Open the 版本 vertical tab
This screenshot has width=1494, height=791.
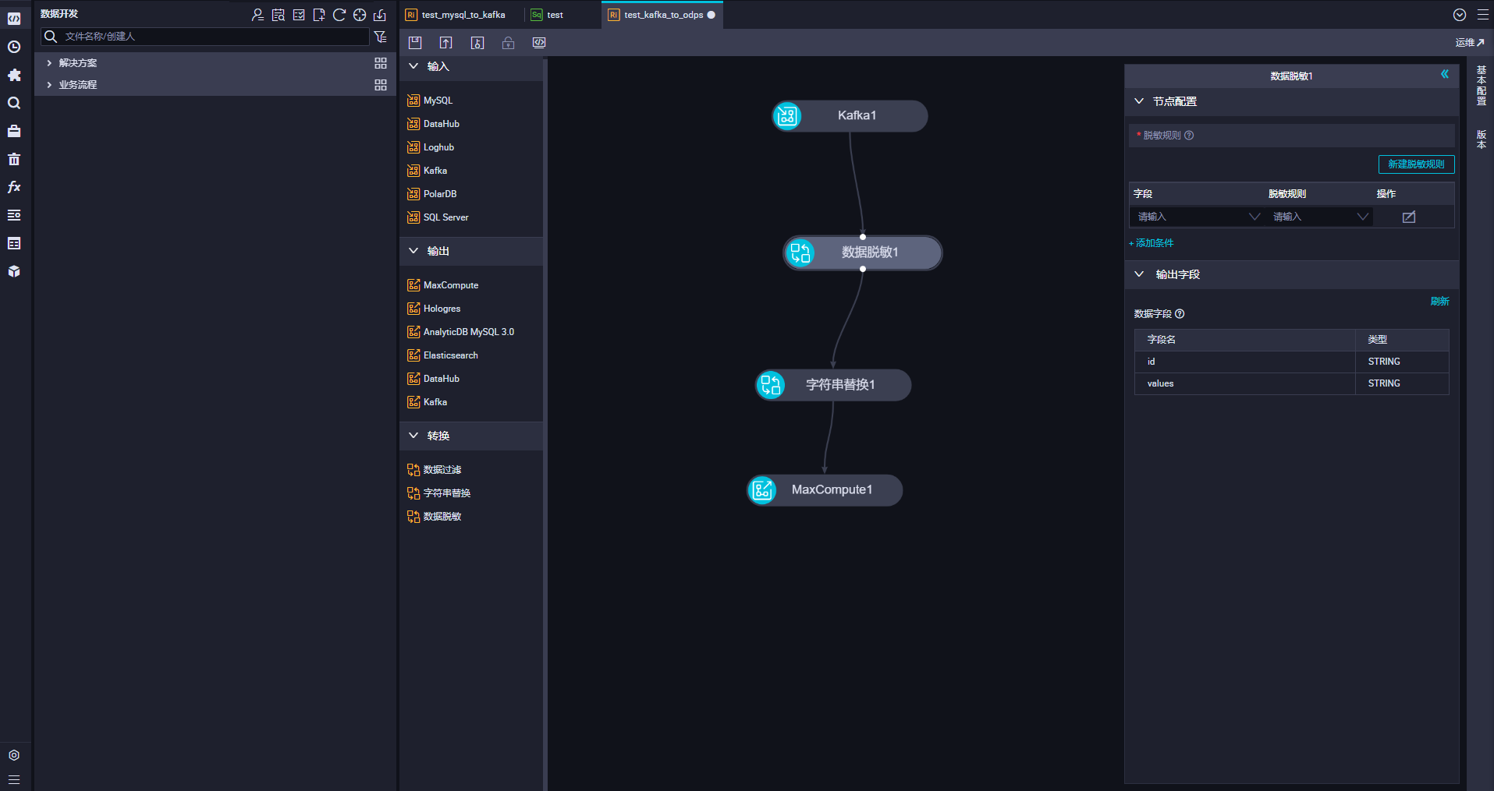point(1482,139)
